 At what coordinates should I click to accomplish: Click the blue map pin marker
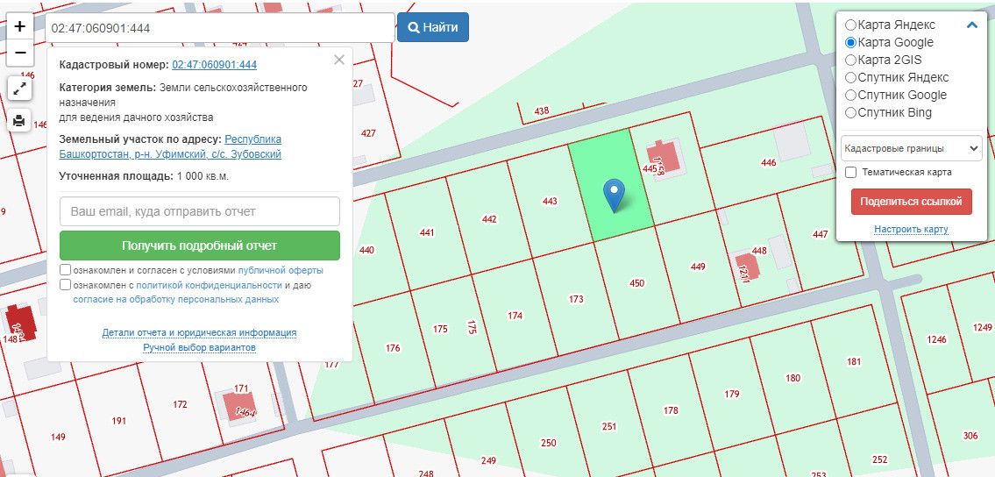[614, 196]
